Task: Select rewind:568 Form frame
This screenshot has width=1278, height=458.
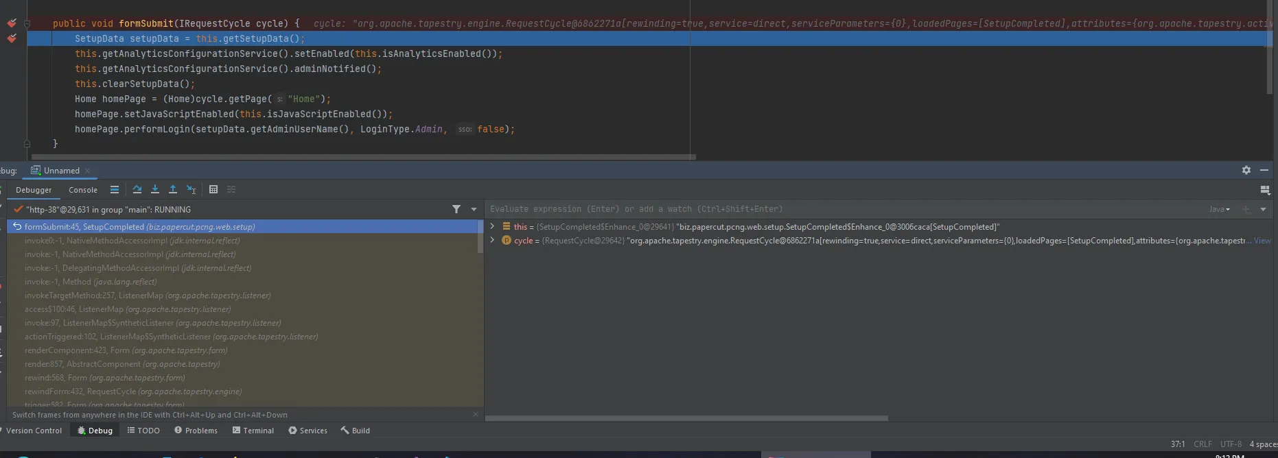Action: (242, 378)
